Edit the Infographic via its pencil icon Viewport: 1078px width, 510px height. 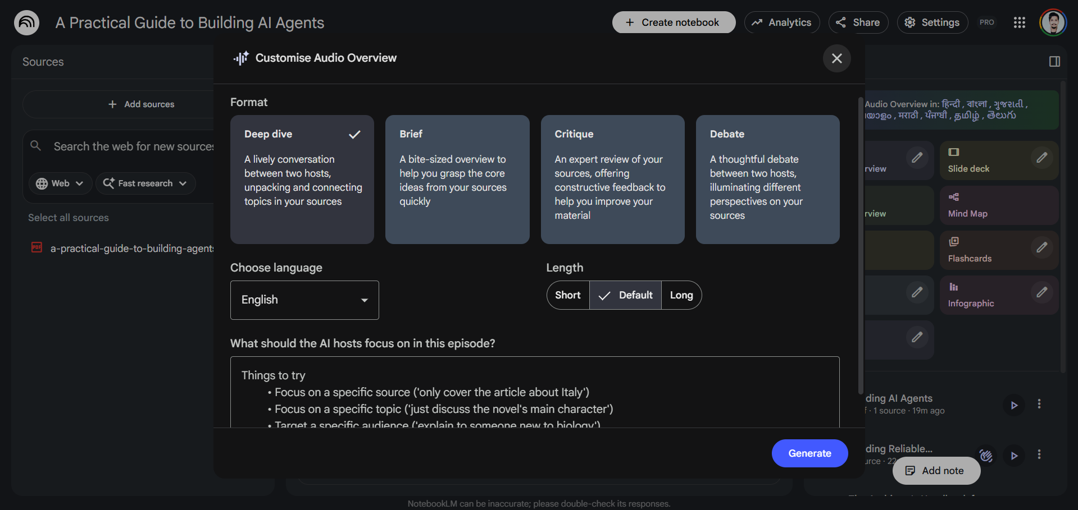pos(1043,292)
